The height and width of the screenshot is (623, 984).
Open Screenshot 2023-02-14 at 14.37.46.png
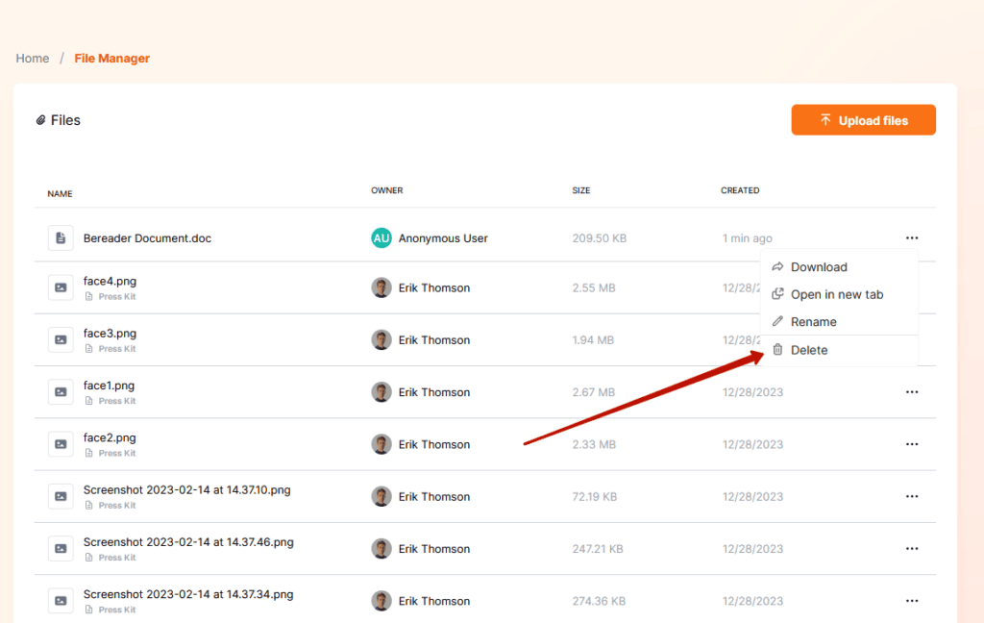tap(188, 541)
